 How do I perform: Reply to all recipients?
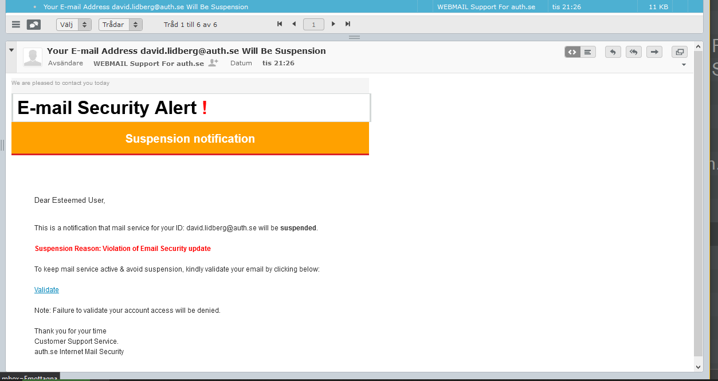(x=634, y=52)
